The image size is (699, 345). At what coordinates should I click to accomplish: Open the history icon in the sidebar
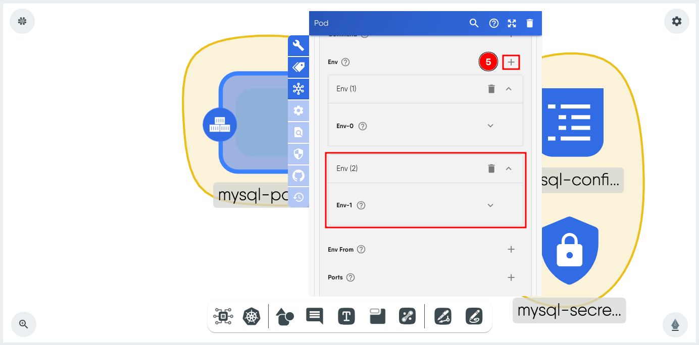click(x=298, y=197)
